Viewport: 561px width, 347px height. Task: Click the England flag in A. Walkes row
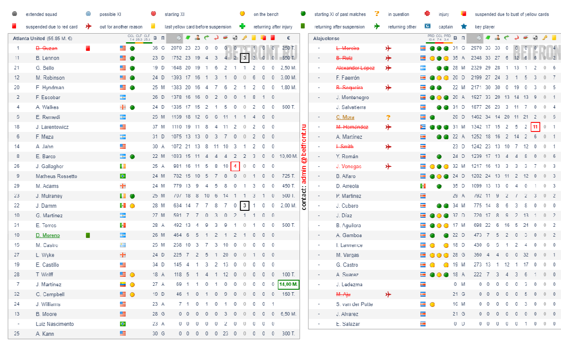(x=123, y=107)
